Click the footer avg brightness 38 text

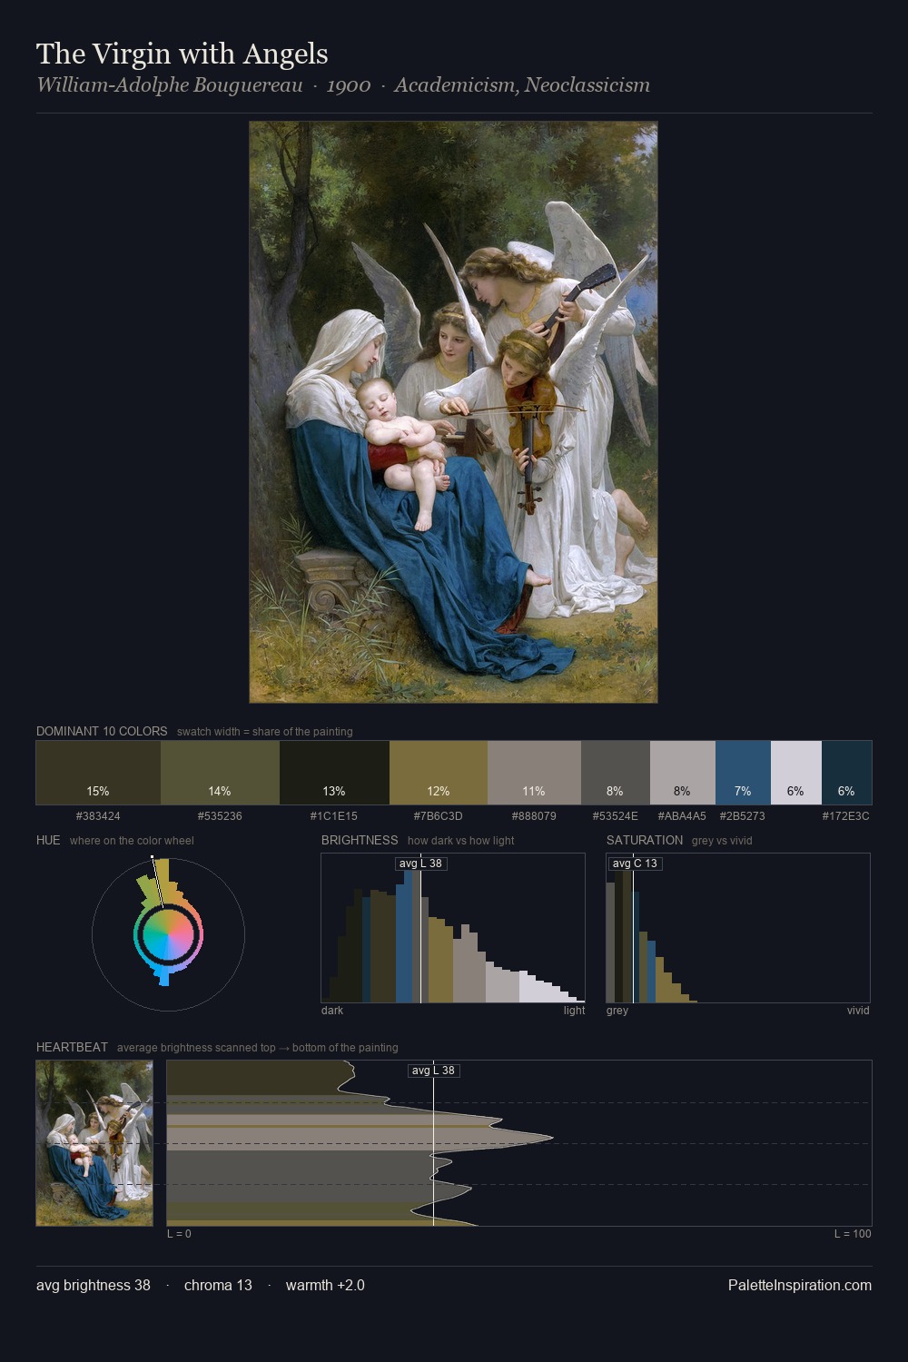point(94,1285)
